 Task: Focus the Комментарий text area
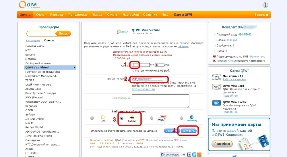click(160, 101)
